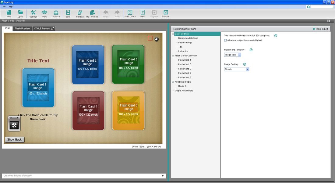Collapse the Flash Cards Collection tree node
Image resolution: width=335 pixels, height=183 pixels.
click(x=173, y=56)
